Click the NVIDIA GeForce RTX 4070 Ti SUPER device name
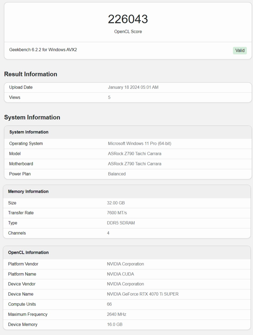The image size is (253, 335). tap(143, 294)
